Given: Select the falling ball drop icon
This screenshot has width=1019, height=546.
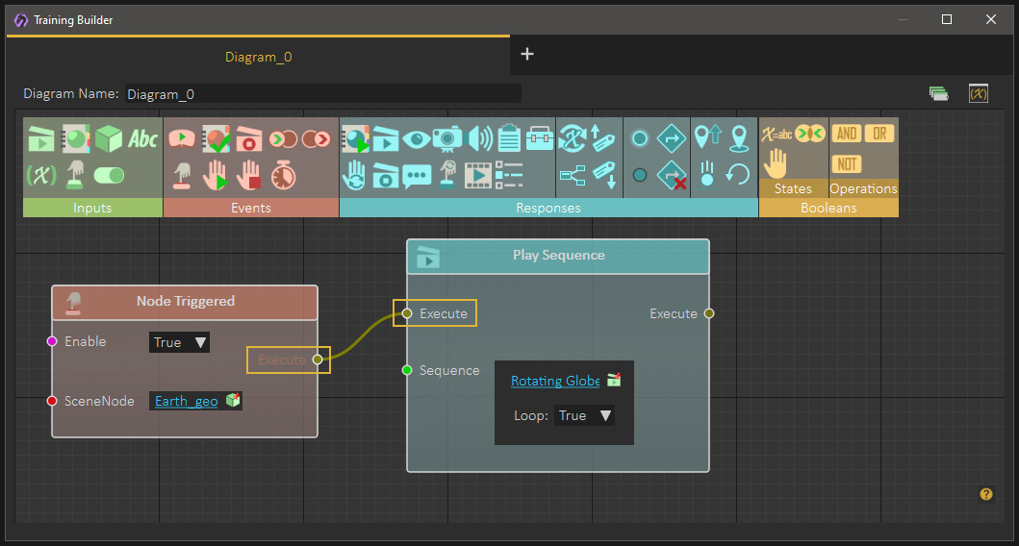Looking at the screenshot, I should pyautogui.click(x=707, y=175).
